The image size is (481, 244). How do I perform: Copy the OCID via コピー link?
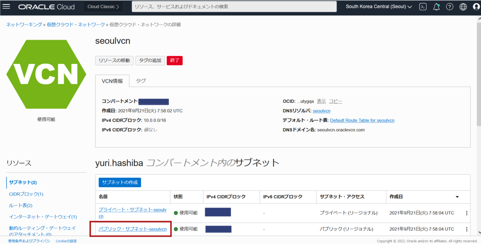click(x=336, y=101)
